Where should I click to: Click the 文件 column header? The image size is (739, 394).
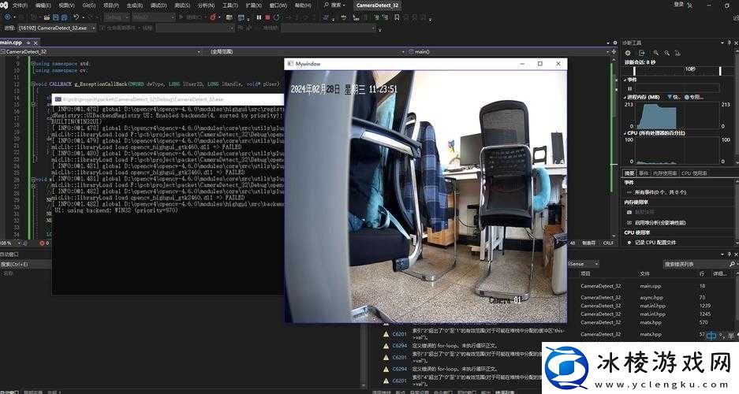click(x=644, y=273)
